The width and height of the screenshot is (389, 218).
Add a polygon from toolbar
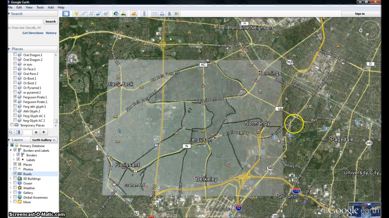coord(84,14)
